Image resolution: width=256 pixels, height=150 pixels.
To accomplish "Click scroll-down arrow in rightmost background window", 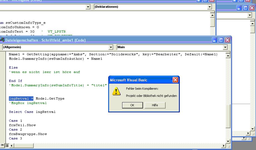I will pos(252,129).
